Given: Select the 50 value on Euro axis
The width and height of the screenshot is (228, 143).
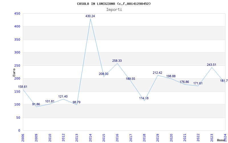Looking at the screenshot, I should tap(18, 118).
